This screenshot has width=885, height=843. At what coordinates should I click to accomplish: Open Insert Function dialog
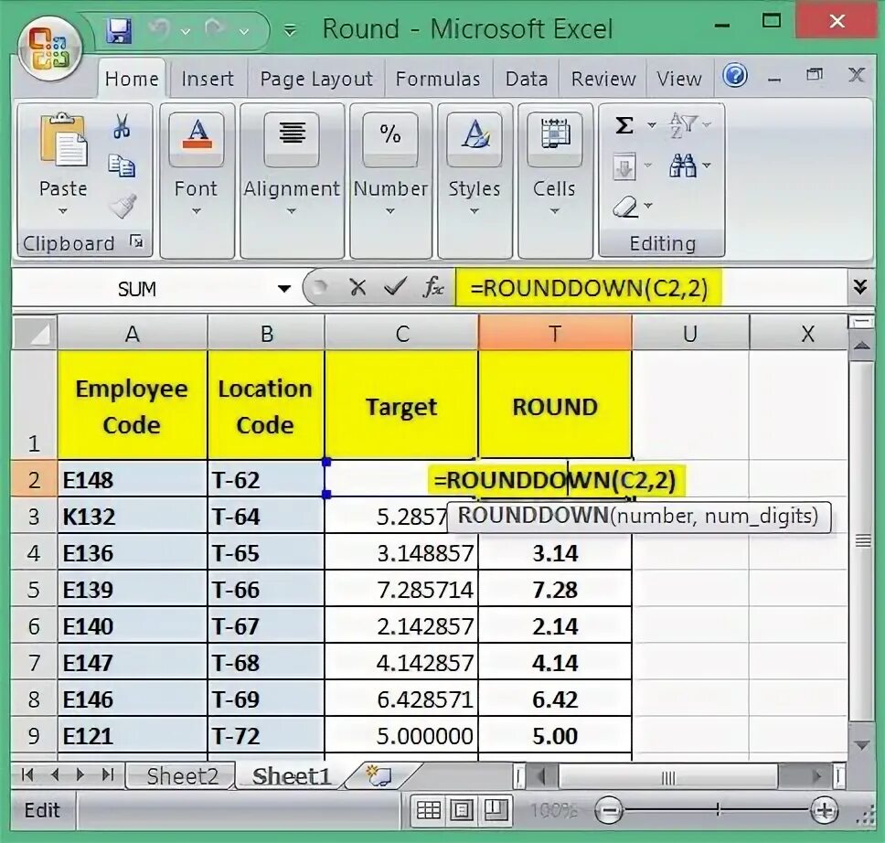432,287
